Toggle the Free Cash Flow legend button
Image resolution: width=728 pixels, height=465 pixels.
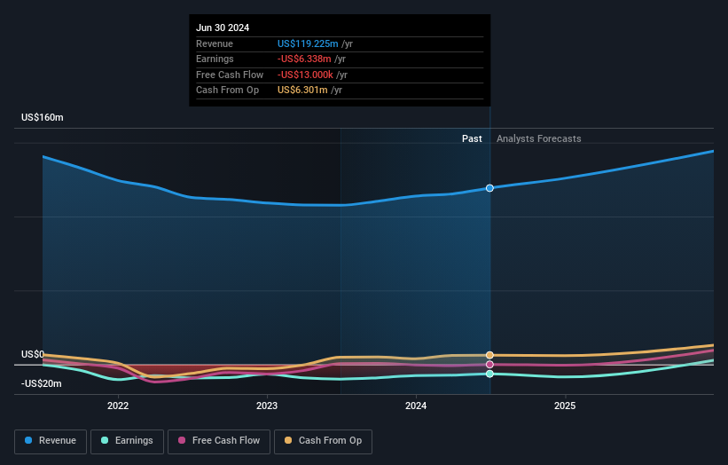click(219, 441)
